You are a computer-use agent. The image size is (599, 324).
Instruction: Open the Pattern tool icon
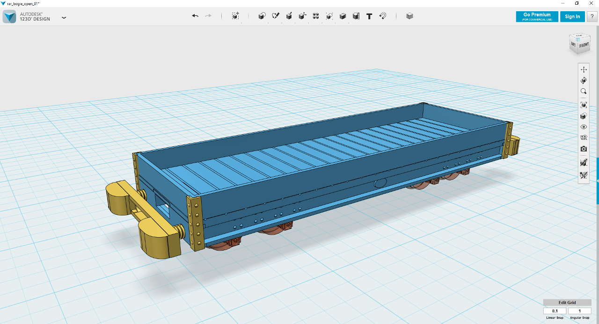point(316,16)
